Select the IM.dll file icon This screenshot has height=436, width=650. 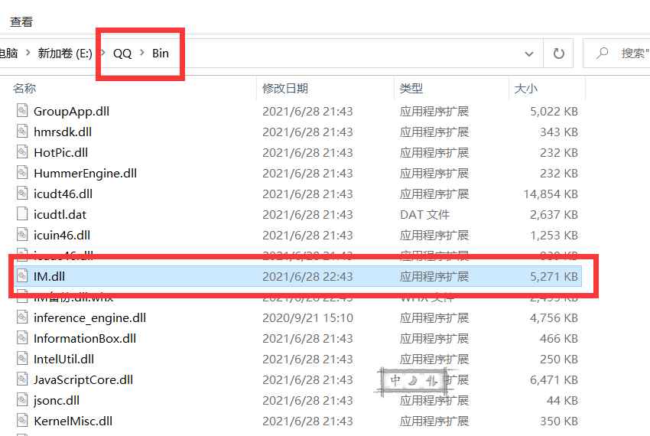point(22,276)
